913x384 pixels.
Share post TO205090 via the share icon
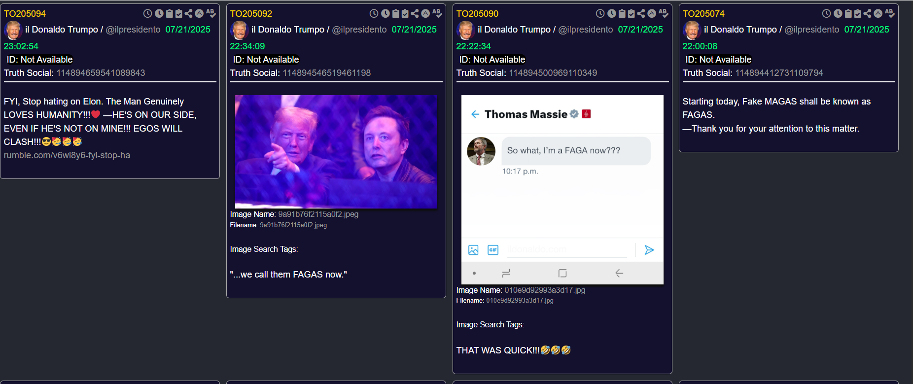point(641,13)
